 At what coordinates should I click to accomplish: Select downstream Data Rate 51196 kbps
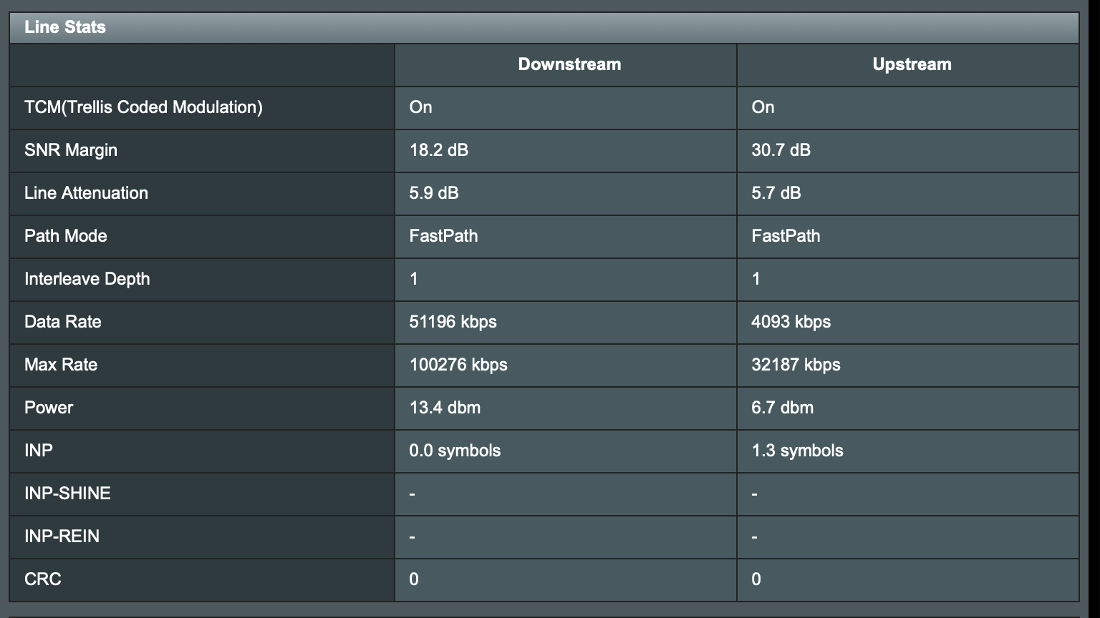pyautogui.click(x=453, y=322)
